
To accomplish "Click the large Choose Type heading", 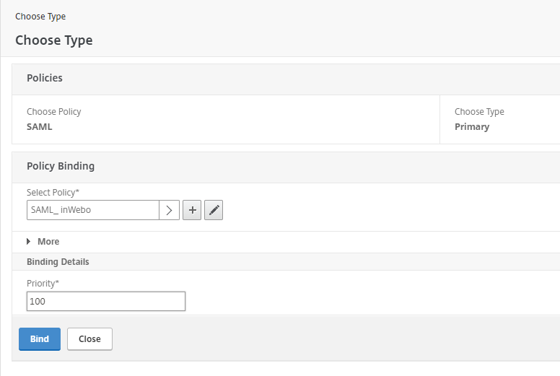I will coord(54,40).
